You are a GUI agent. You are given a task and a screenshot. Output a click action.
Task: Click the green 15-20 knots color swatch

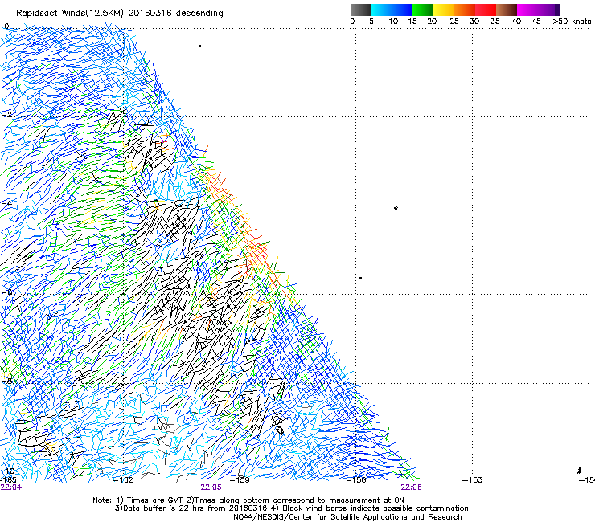(423, 10)
